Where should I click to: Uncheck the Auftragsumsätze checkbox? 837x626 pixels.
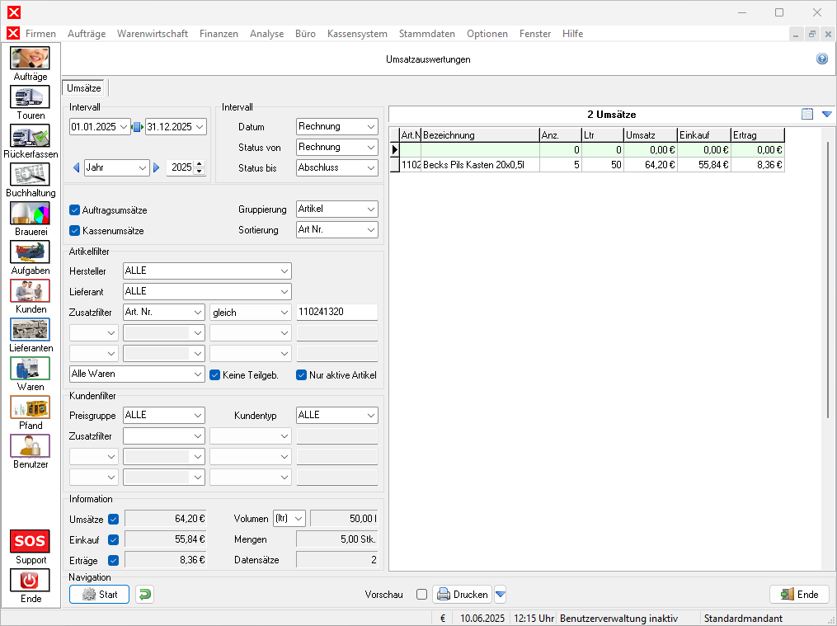(75, 210)
